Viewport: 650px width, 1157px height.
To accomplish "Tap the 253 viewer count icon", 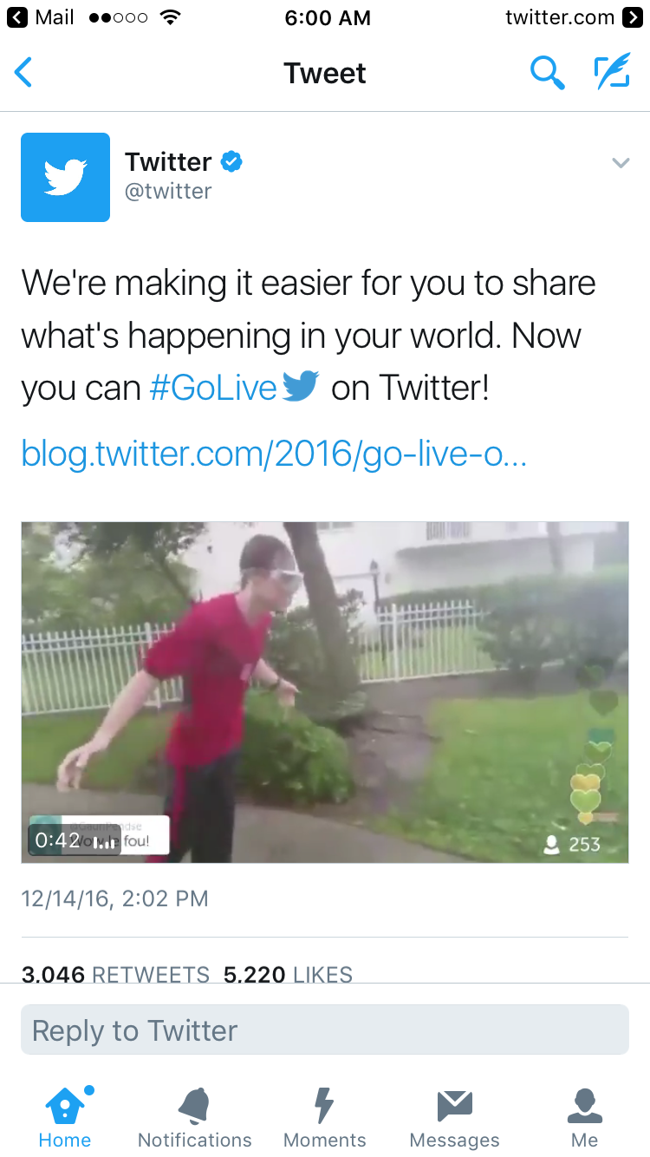I will tap(572, 844).
